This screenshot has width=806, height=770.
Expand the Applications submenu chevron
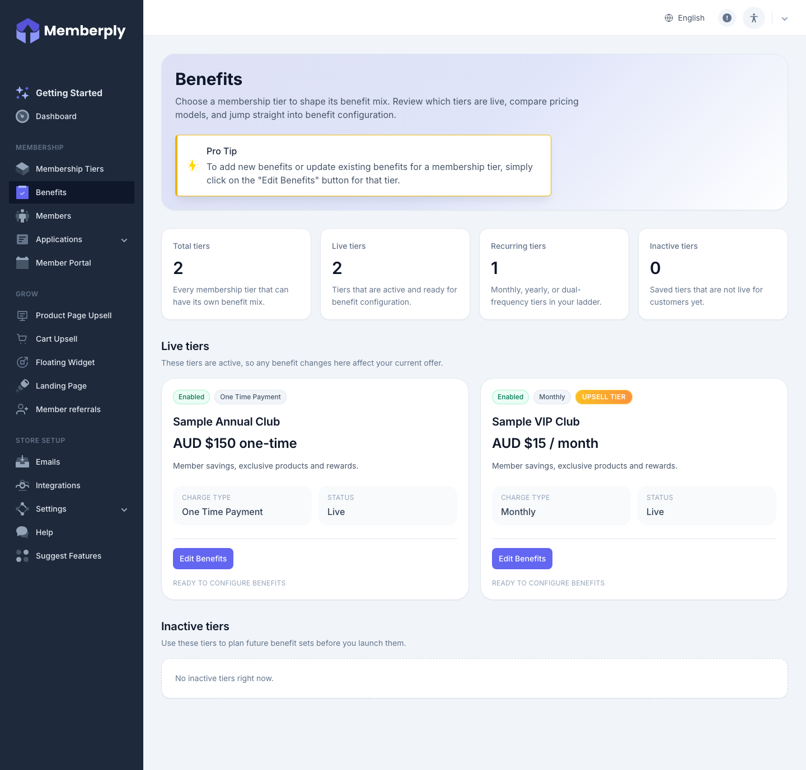click(x=124, y=240)
